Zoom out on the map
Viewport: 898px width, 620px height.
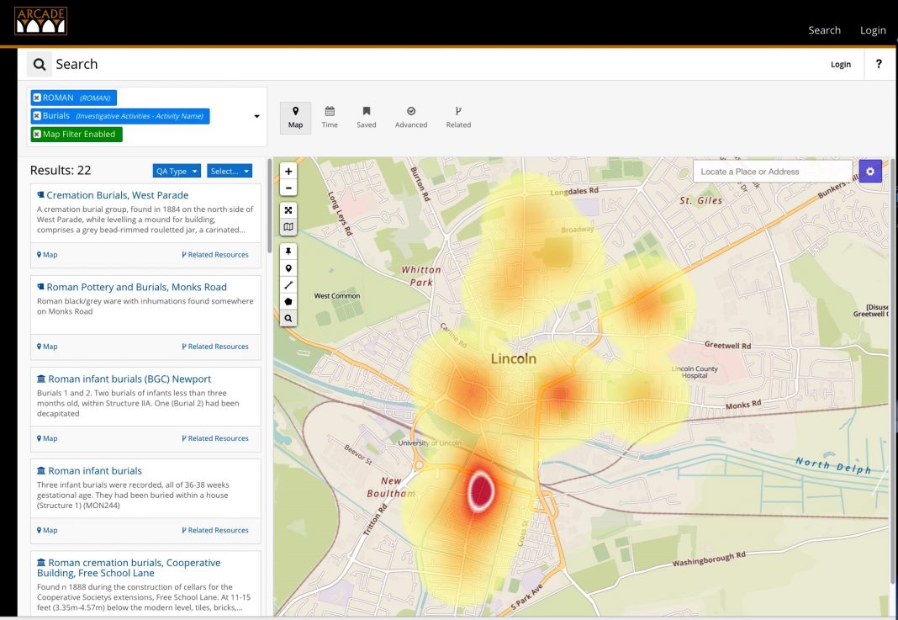click(x=288, y=188)
